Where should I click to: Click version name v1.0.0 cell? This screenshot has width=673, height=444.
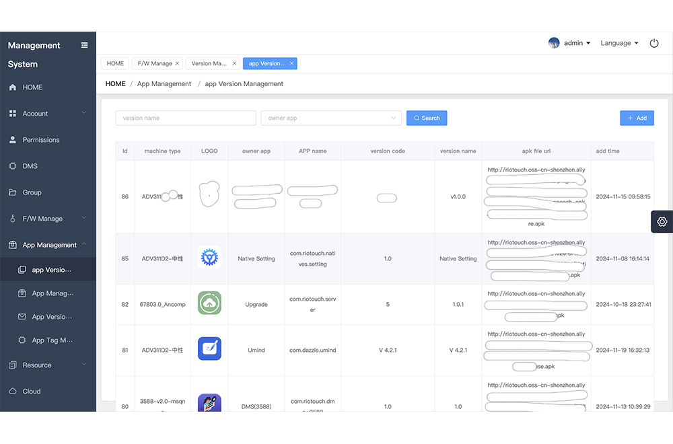click(x=458, y=196)
